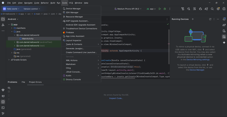
Task: Open the Android project view dropdown
Action: 13,19
